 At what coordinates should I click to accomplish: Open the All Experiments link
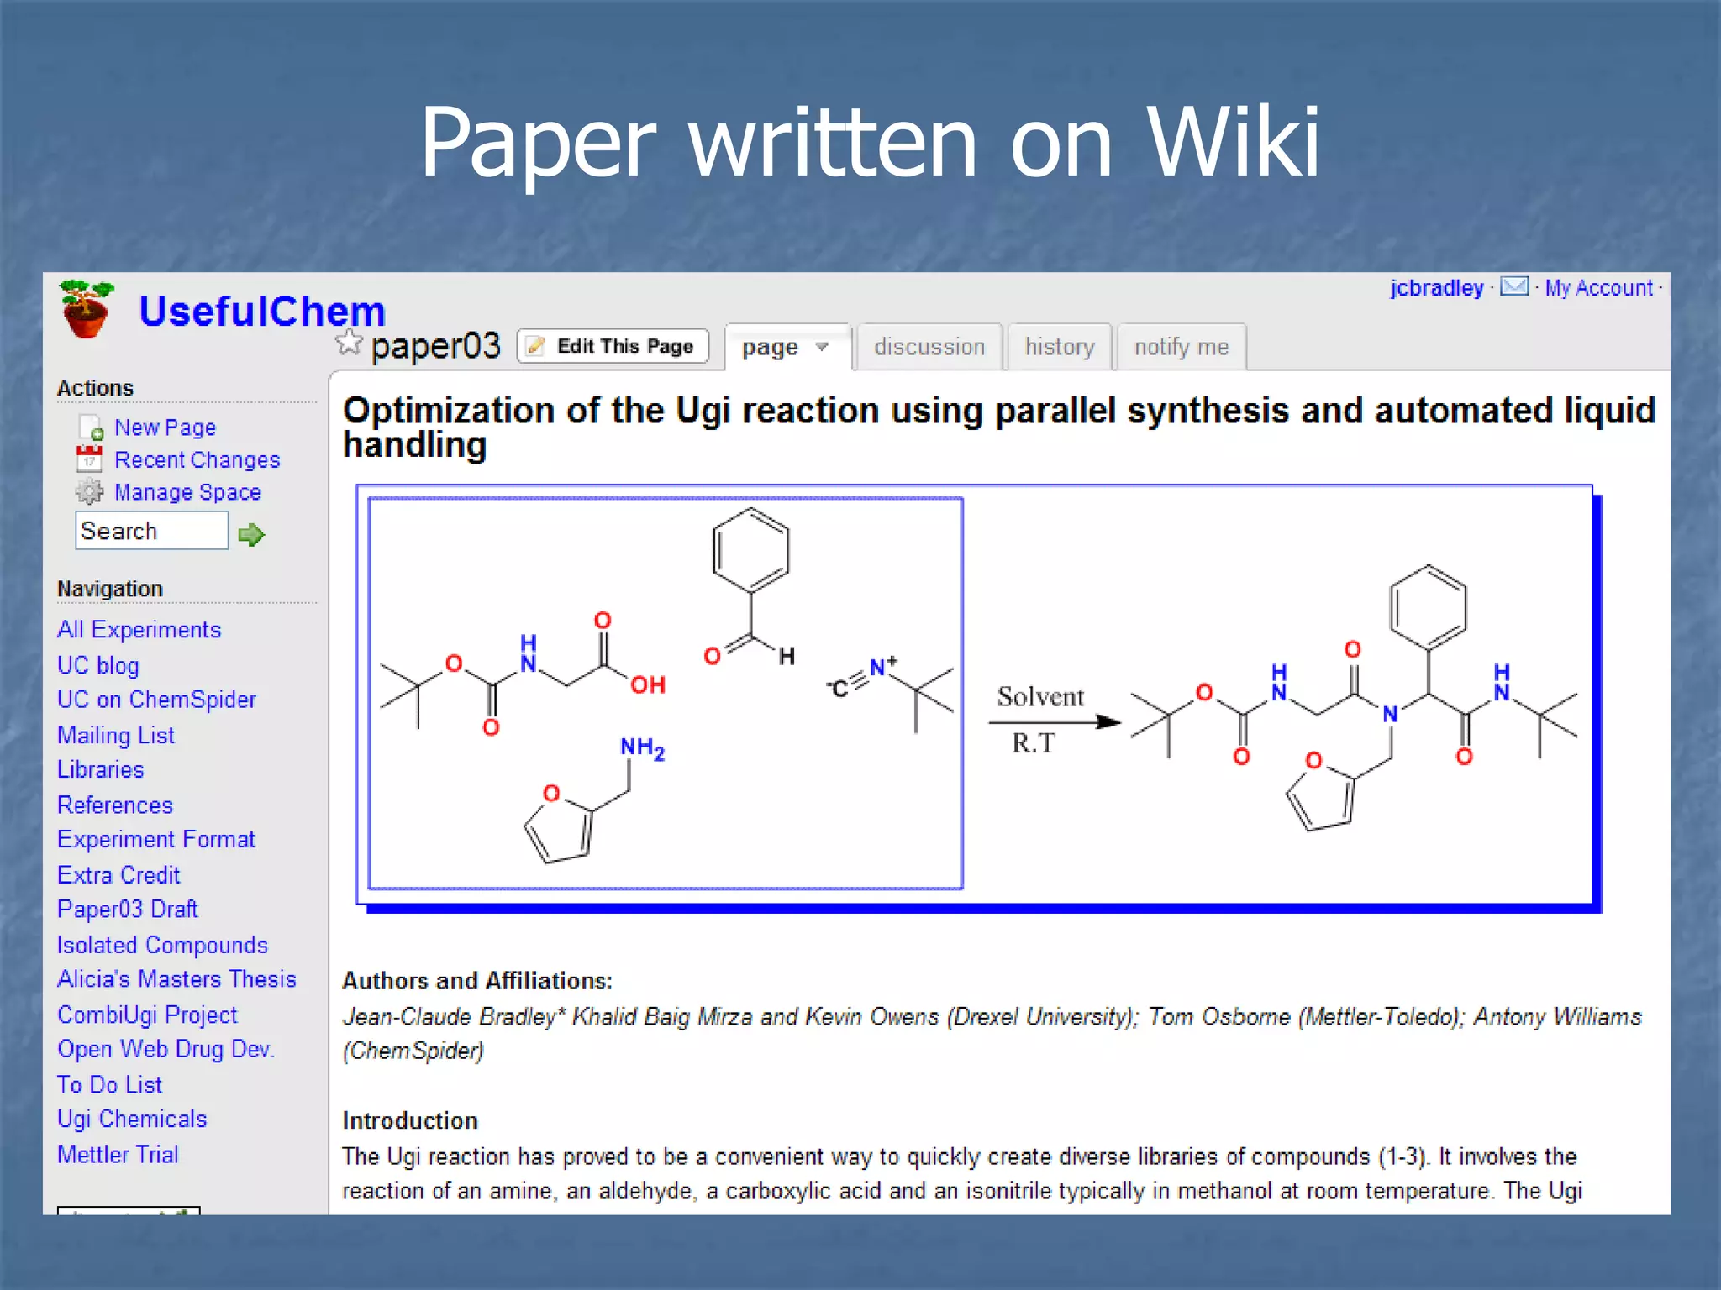(x=139, y=630)
